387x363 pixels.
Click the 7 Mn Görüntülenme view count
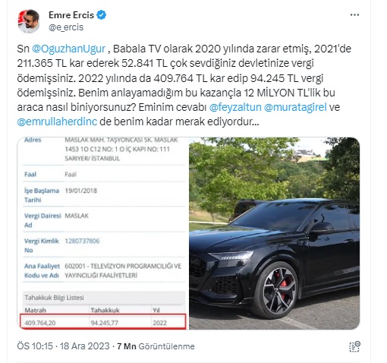156,346
